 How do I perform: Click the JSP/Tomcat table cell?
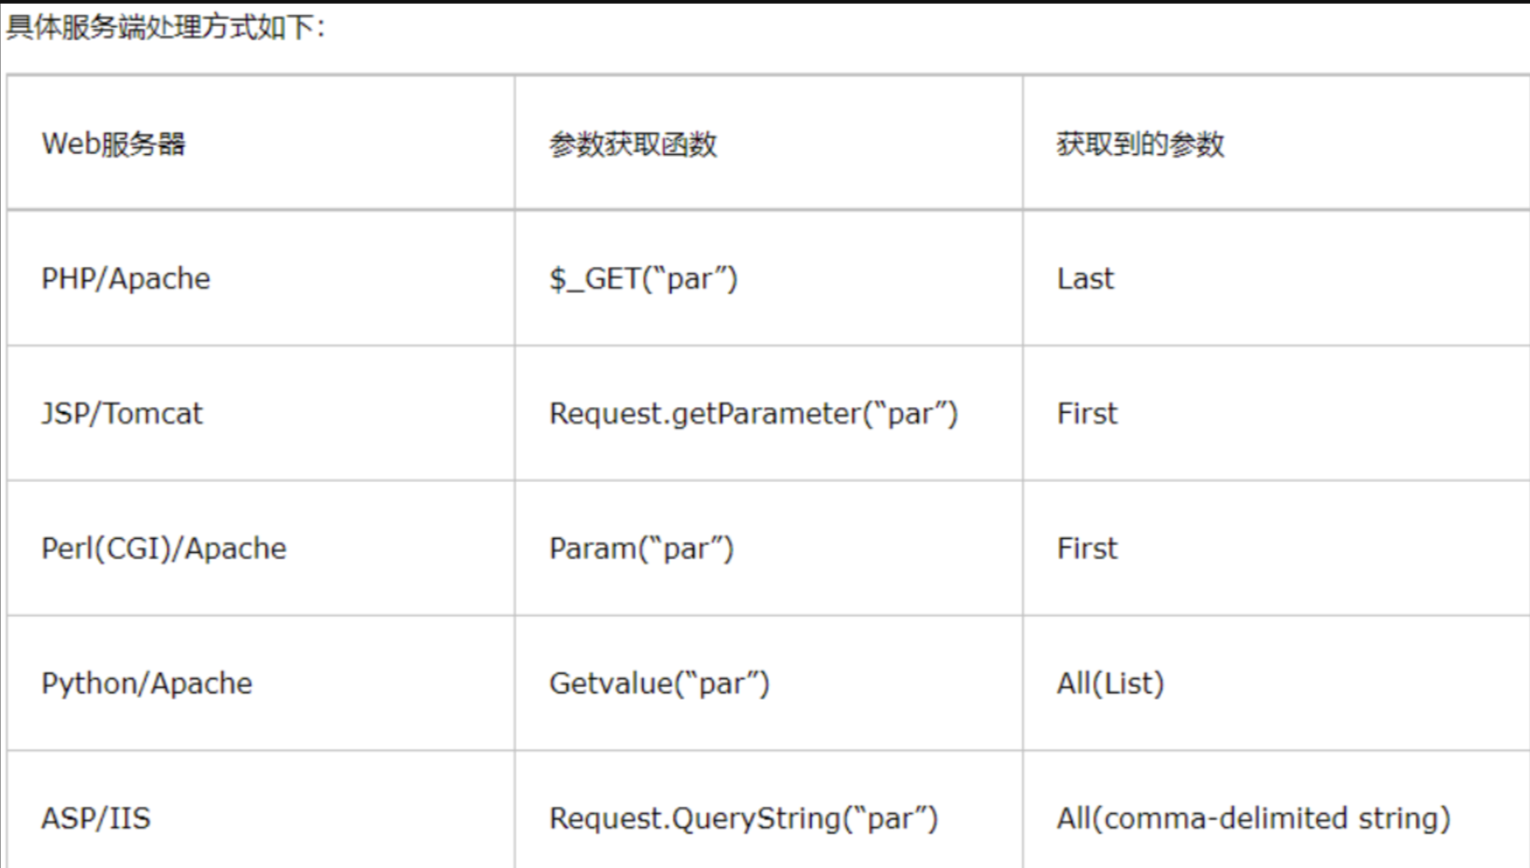[x=122, y=413]
